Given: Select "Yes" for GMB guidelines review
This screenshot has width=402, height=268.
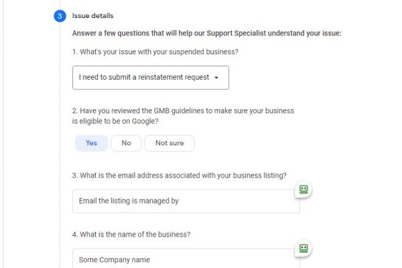Looking at the screenshot, I should pos(91,143).
